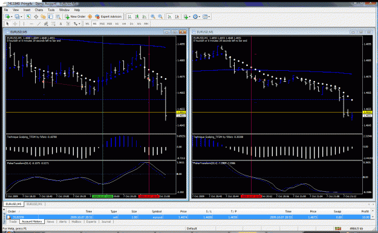
Task: Toggle Chart Shift from right border
Action: click(x=177, y=17)
